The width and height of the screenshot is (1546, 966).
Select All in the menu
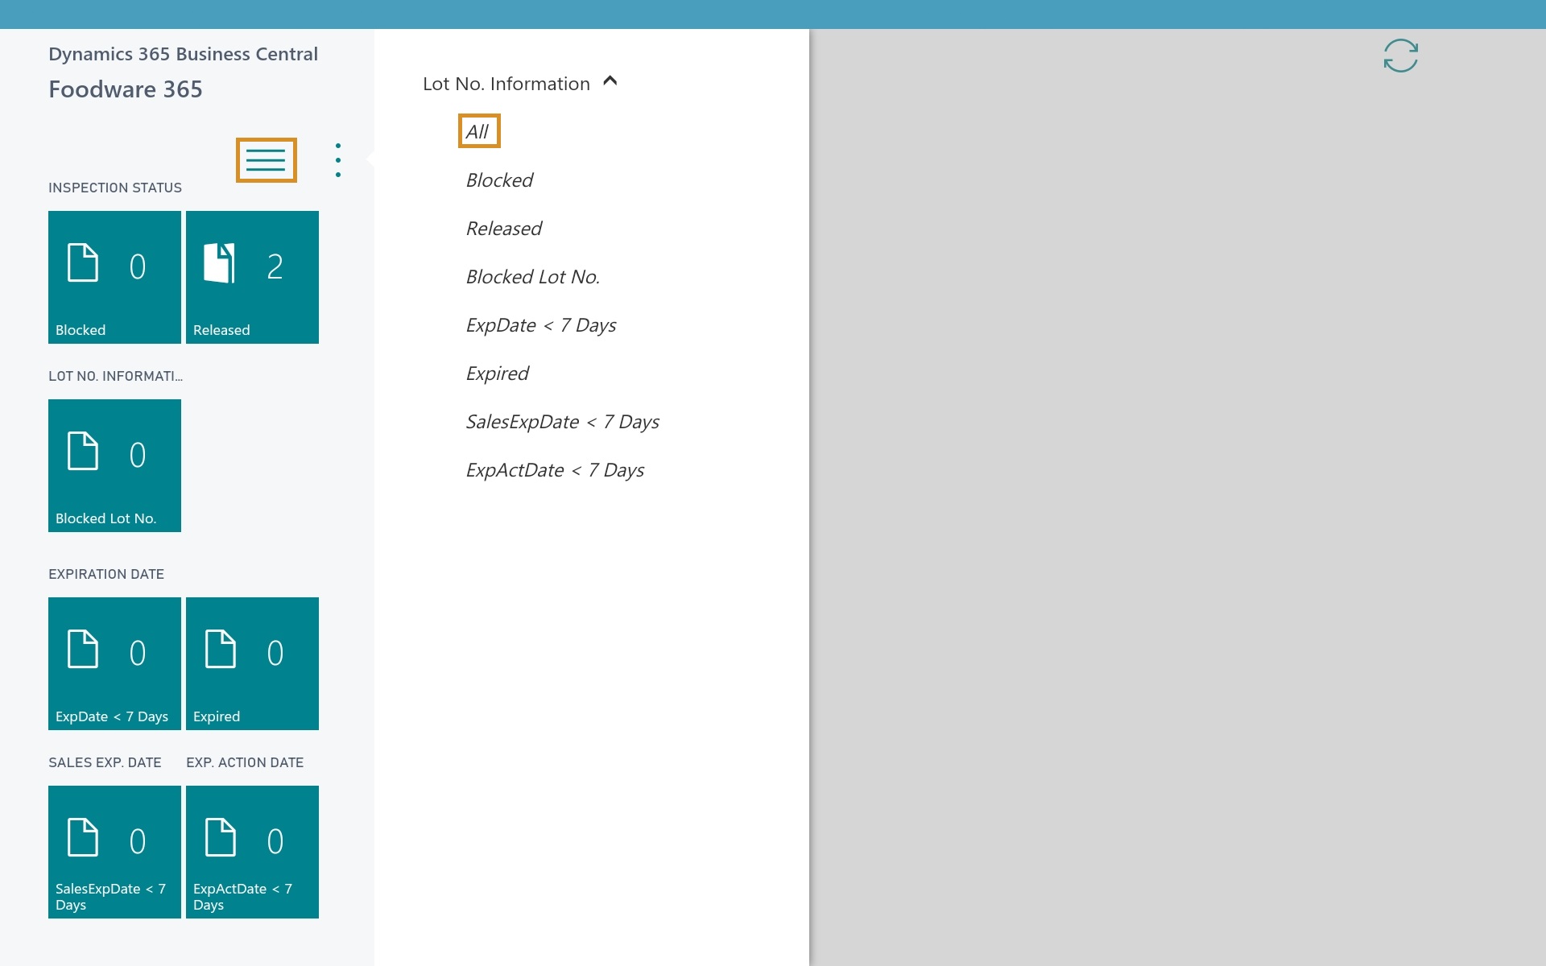point(477,131)
